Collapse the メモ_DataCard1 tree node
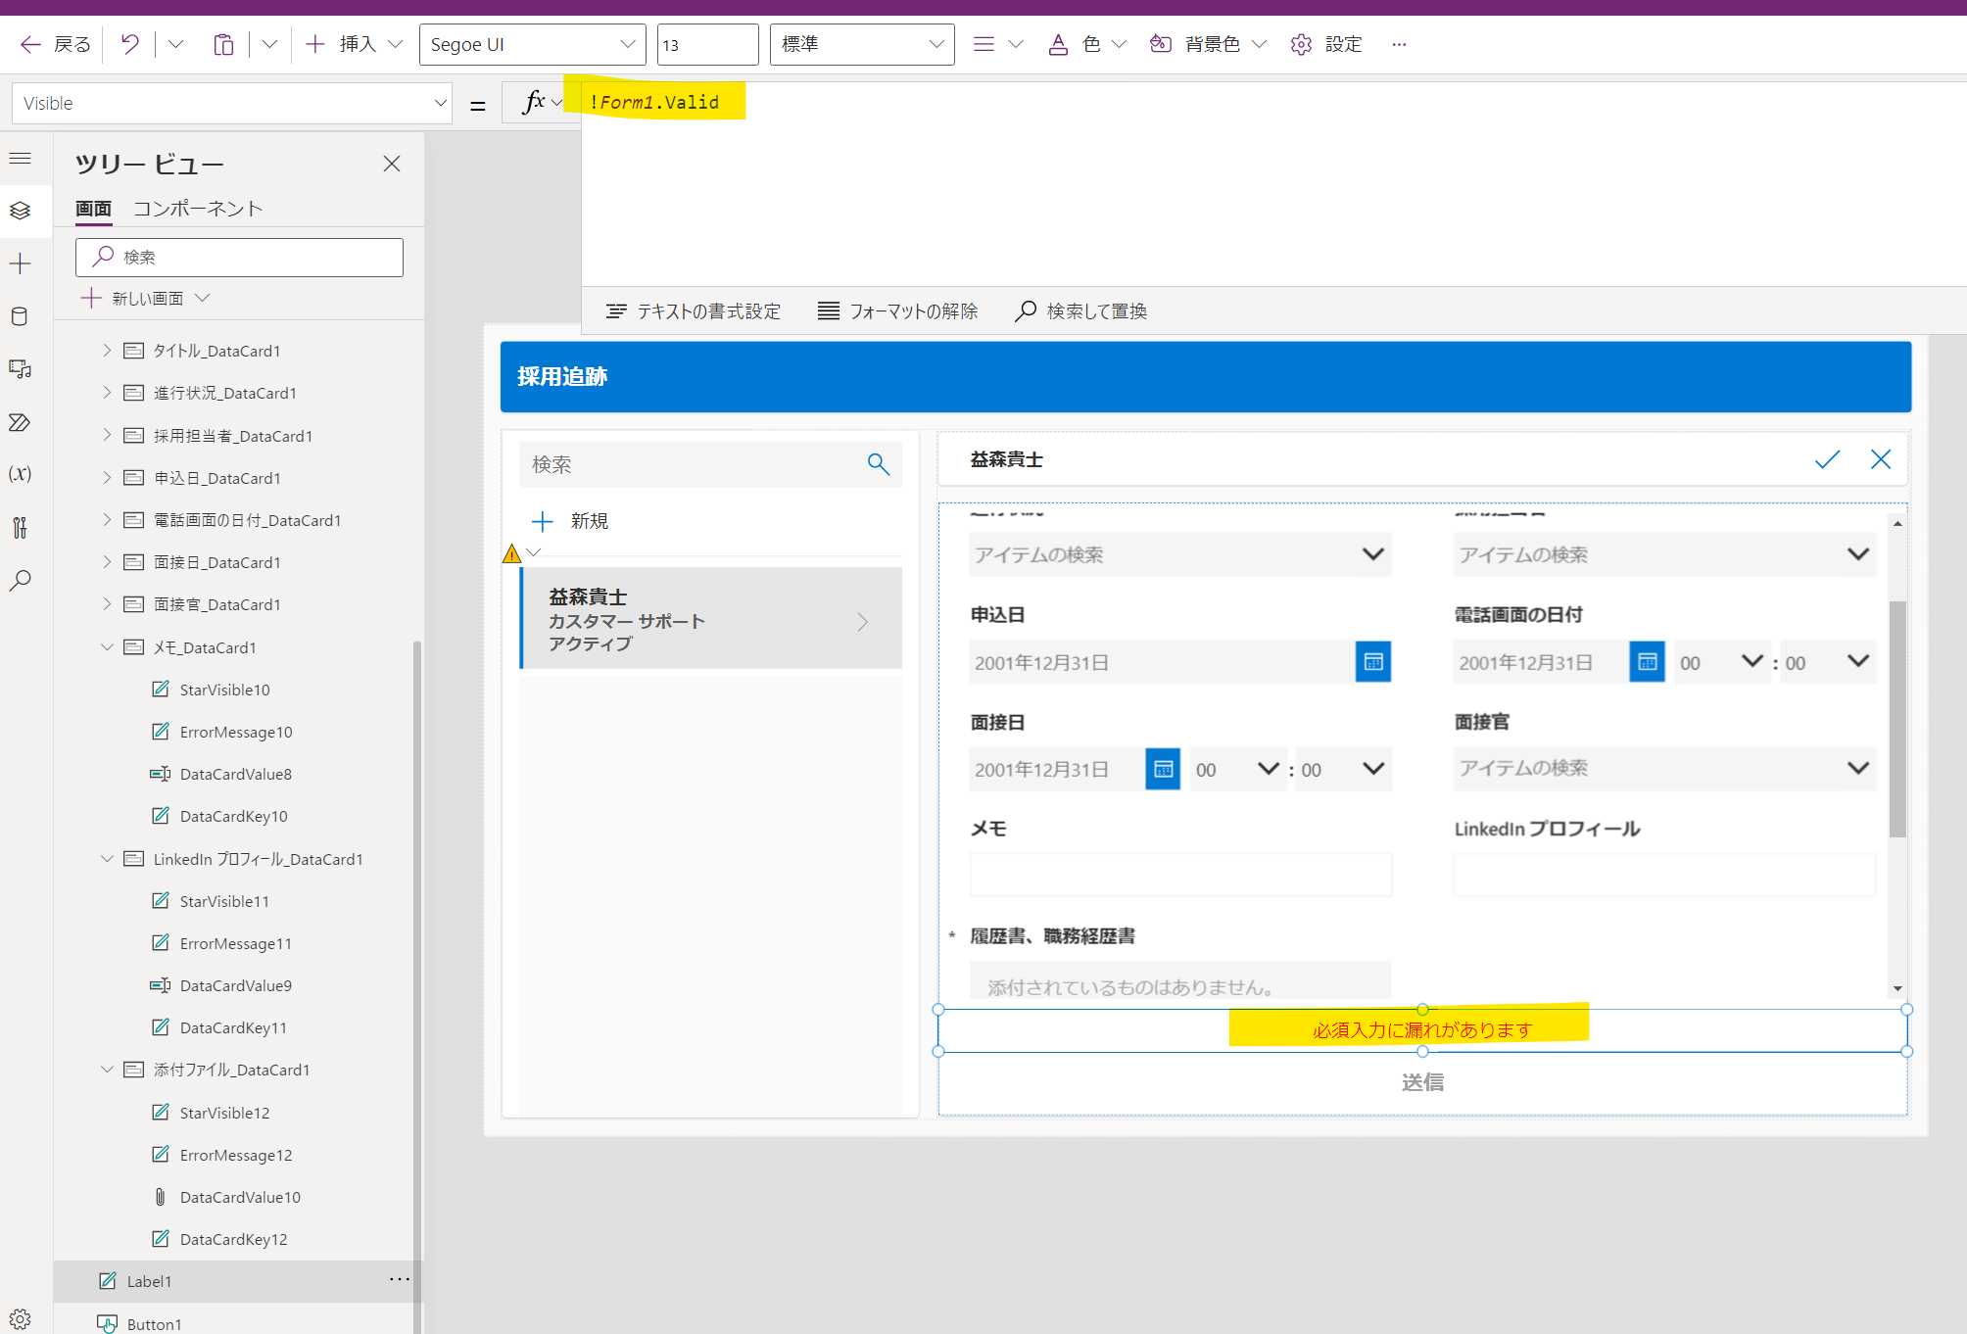The width and height of the screenshot is (1967, 1334). tap(107, 647)
